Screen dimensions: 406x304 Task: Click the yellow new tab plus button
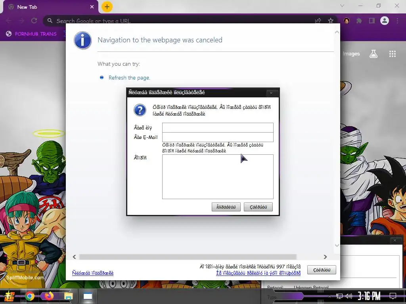107,7
